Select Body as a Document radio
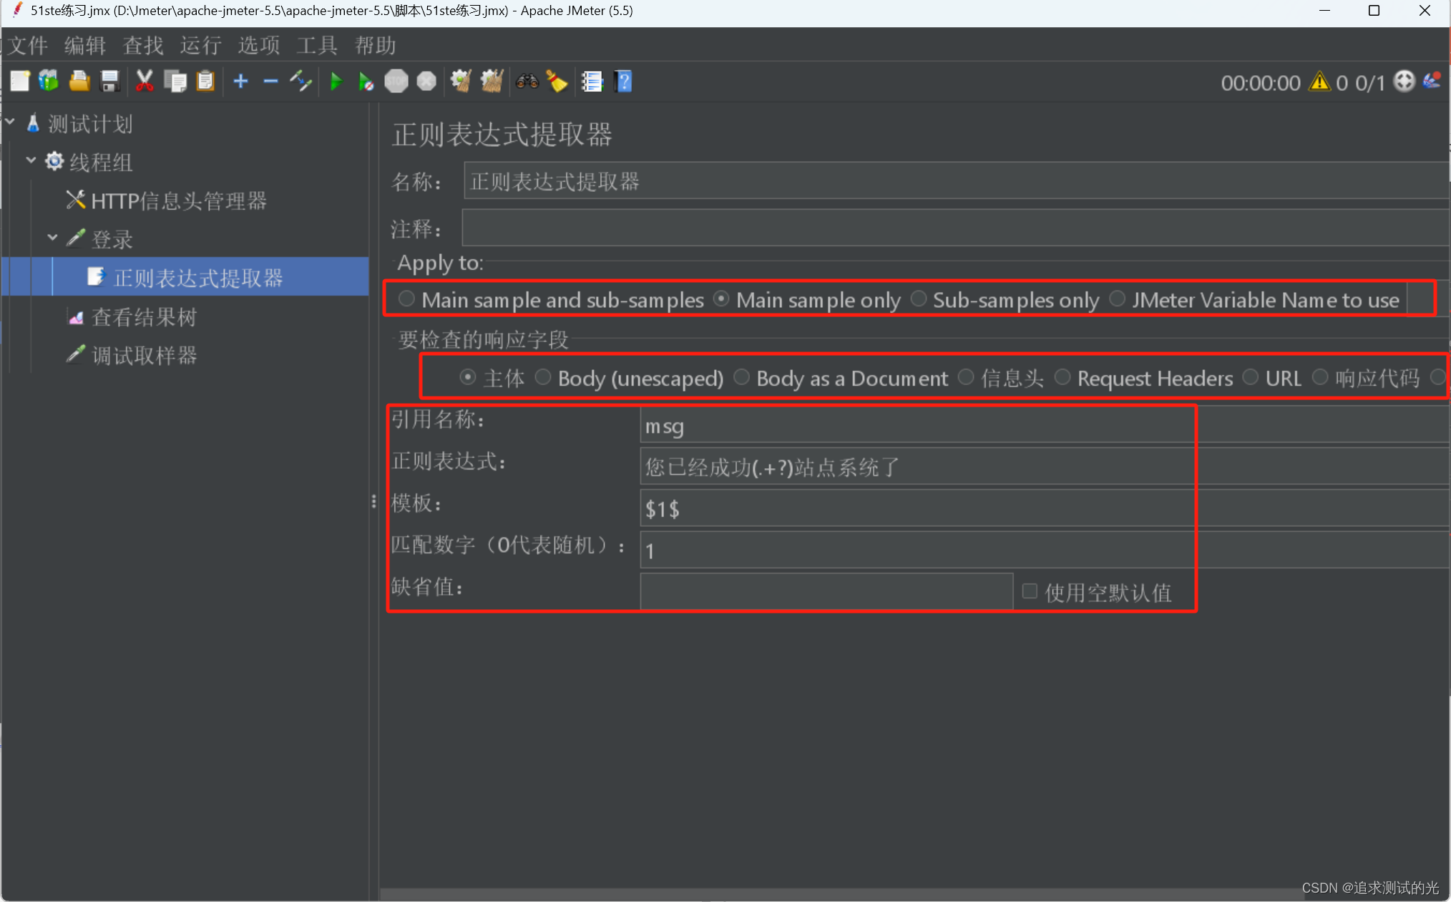1451x902 pixels. coord(741,377)
